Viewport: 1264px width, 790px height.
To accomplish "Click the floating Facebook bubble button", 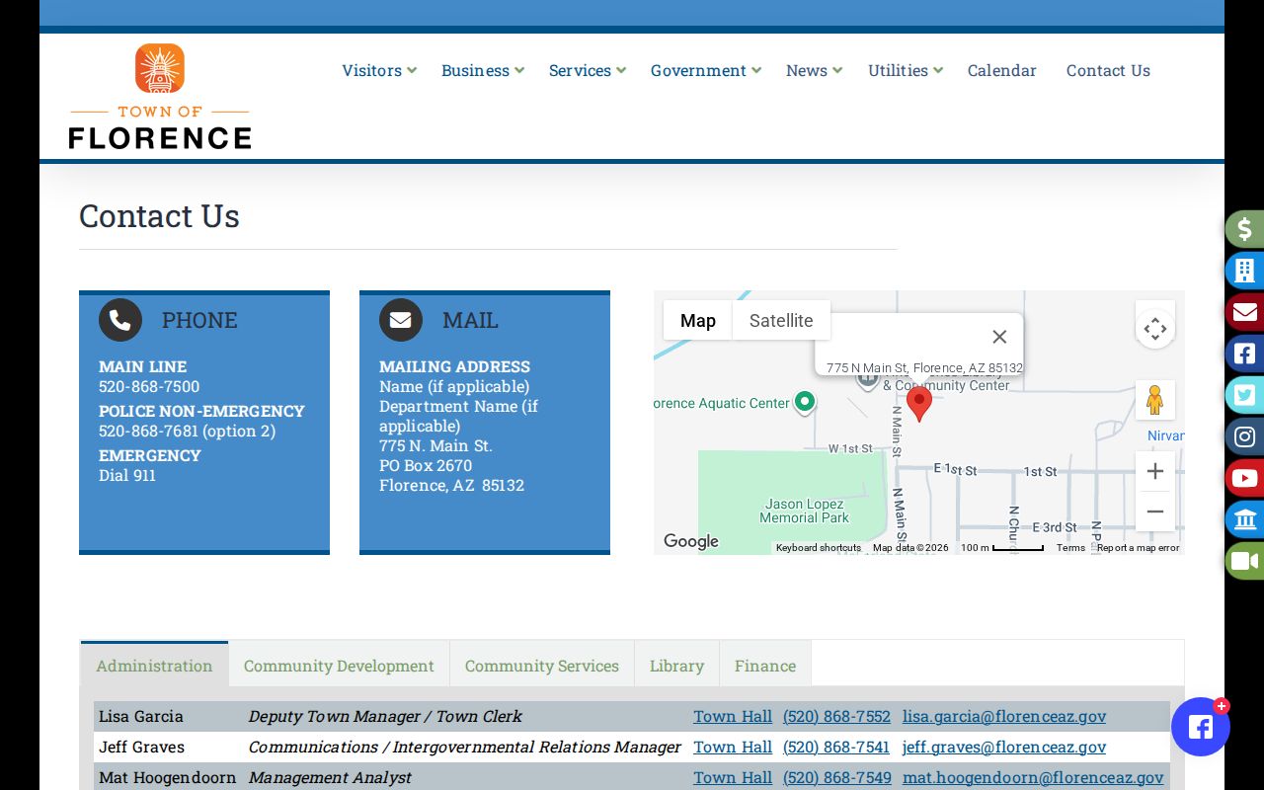I will pos(1201,727).
